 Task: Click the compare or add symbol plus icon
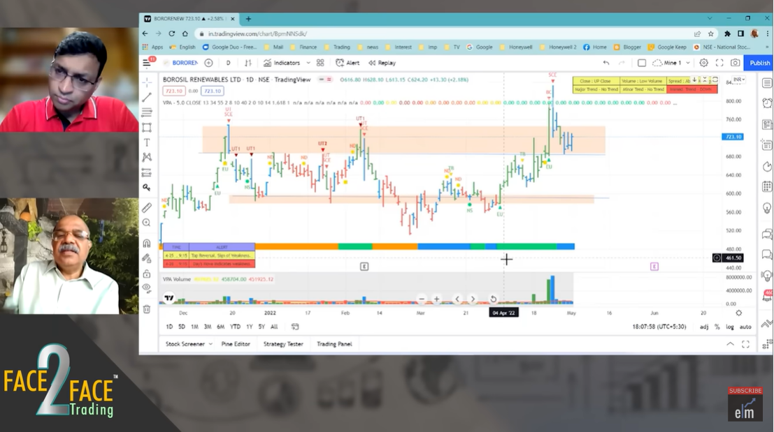209,63
